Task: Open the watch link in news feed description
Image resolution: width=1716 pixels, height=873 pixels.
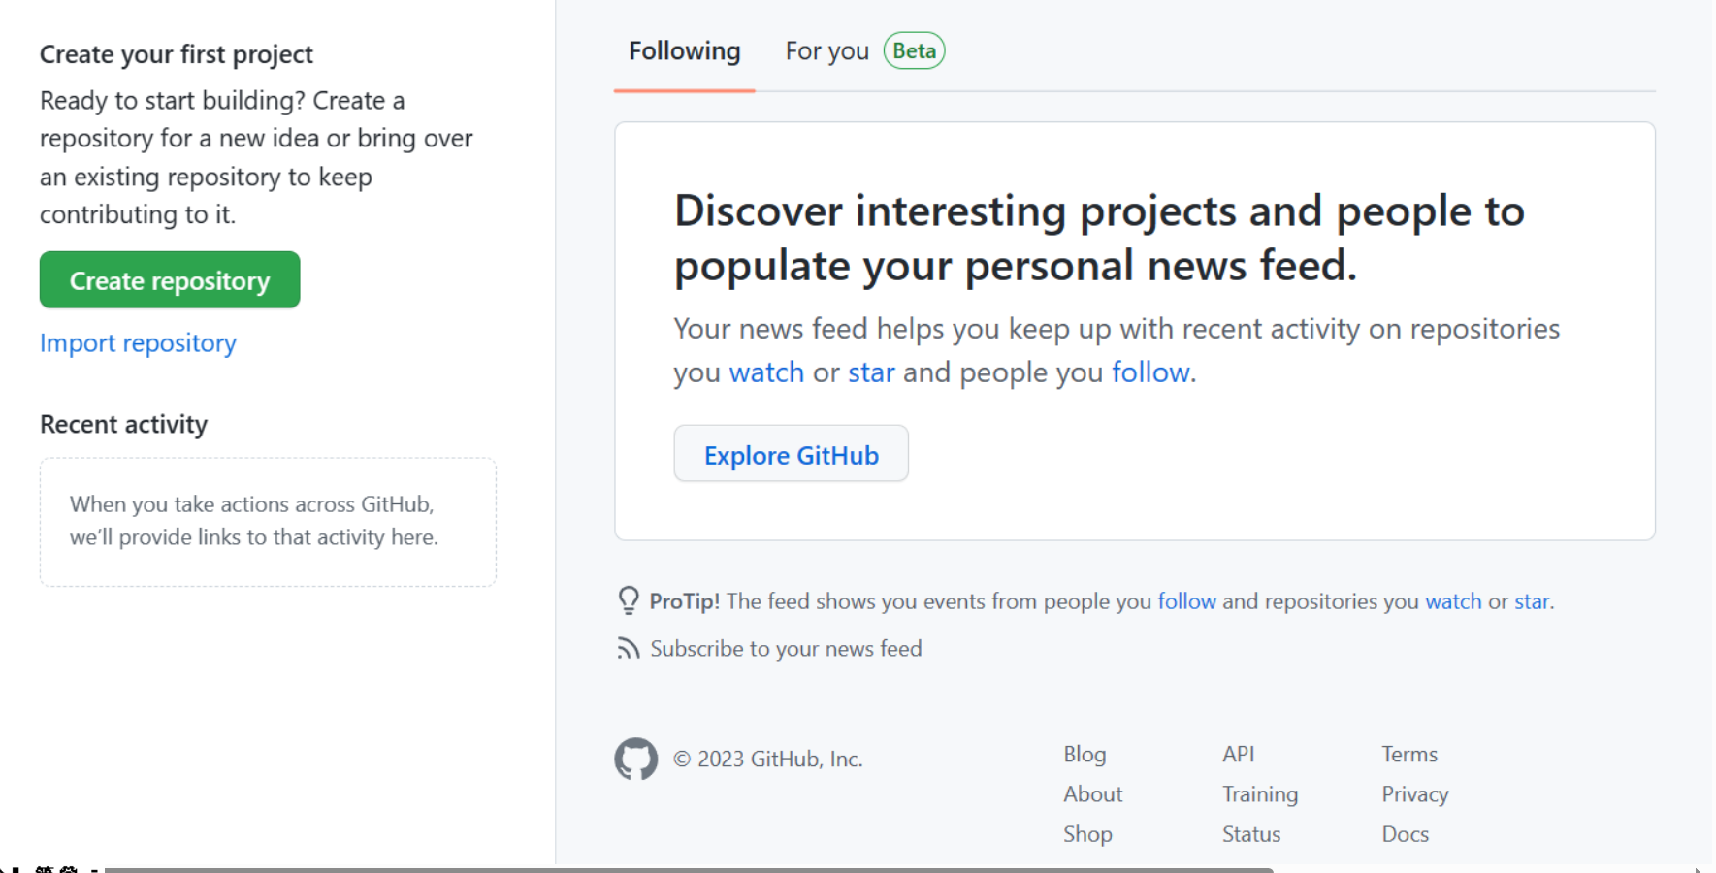Action: (766, 372)
